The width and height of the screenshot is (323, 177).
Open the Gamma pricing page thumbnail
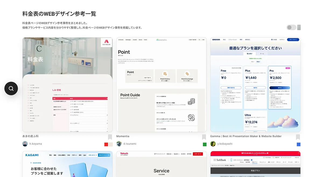pyautogui.click(x=255, y=85)
